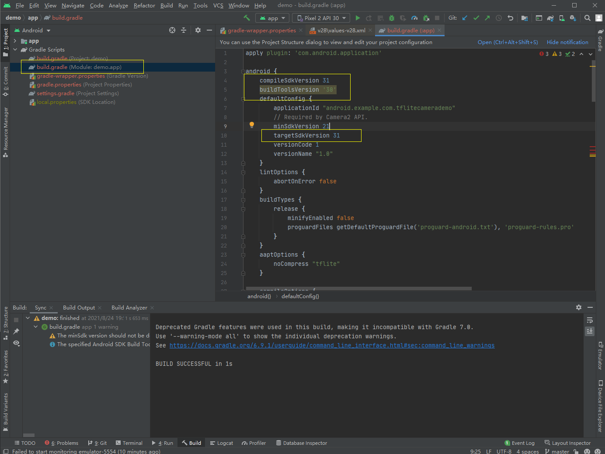The height and width of the screenshot is (454, 605).
Task: Collapse the demo: finished build node
Action: click(28, 318)
